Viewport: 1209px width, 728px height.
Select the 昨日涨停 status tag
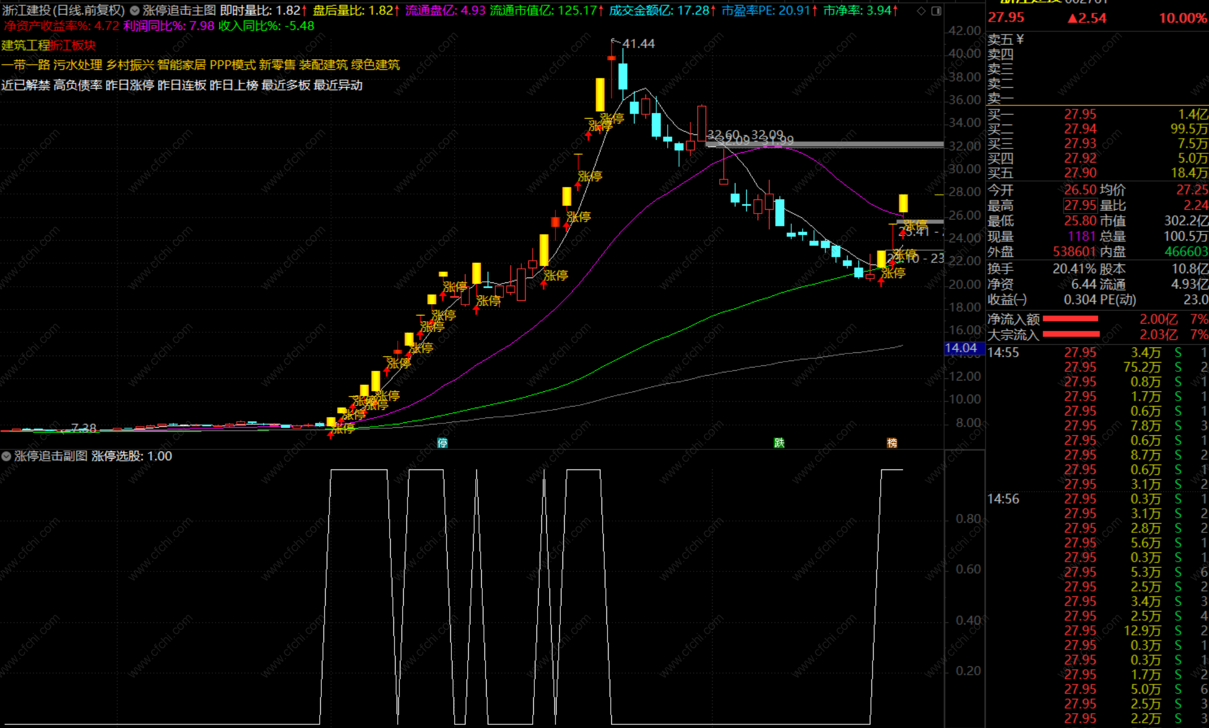tap(130, 85)
